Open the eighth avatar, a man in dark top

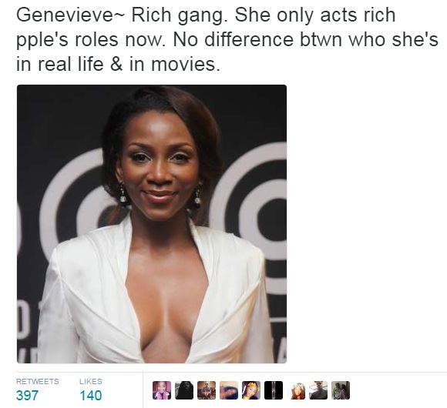pos(318,390)
